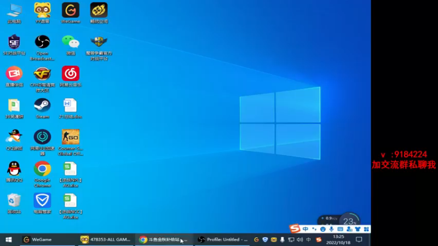The image size is (438, 246).
Task: Select the NetEase UU accelerator icon
Action: point(42,143)
